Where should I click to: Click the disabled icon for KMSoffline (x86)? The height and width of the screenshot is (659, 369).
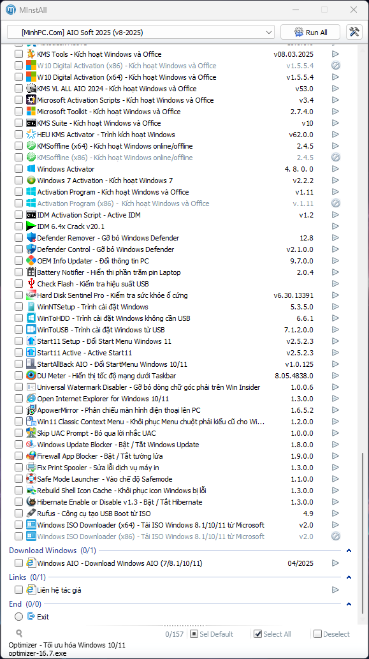point(335,158)
